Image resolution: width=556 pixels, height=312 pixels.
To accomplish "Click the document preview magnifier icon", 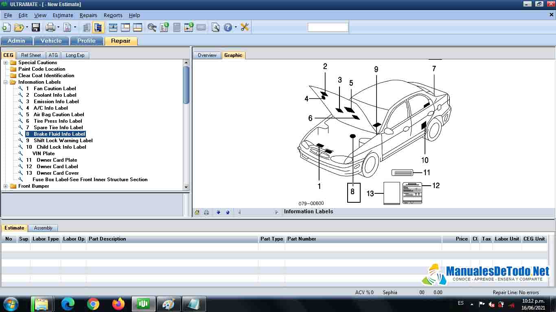I will [216, 27].
